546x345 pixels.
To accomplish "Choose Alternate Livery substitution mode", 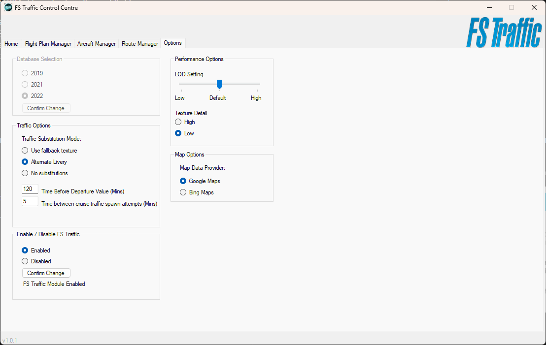I will [25, 162].
